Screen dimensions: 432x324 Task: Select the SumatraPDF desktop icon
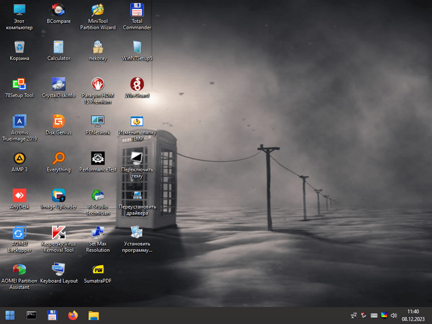coord(98,269)
